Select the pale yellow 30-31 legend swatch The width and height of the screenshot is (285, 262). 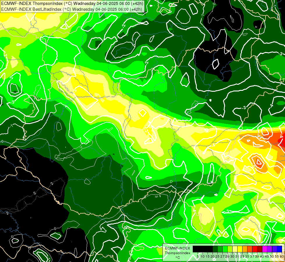click(x=235, y=249)
